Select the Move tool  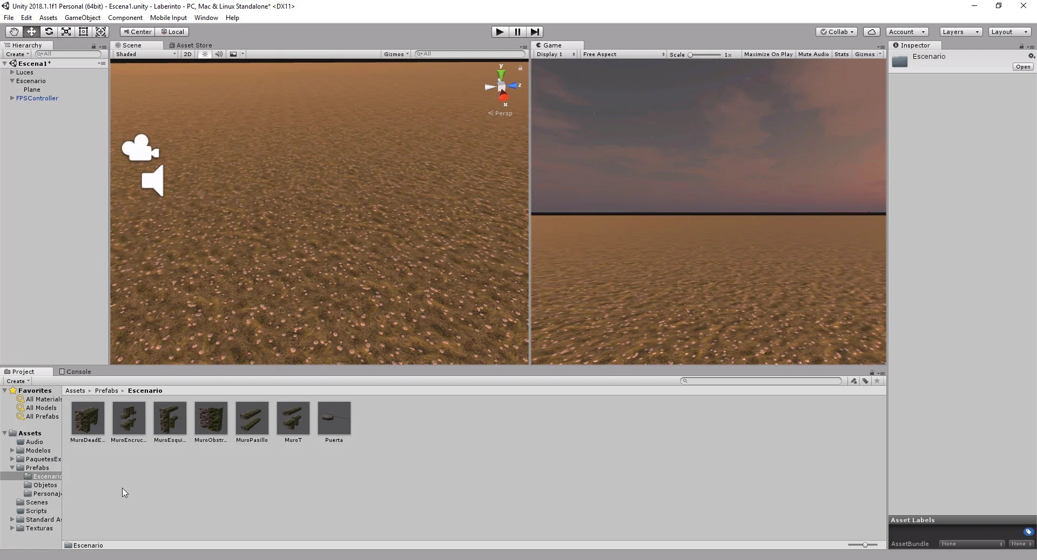coord(31,32)
